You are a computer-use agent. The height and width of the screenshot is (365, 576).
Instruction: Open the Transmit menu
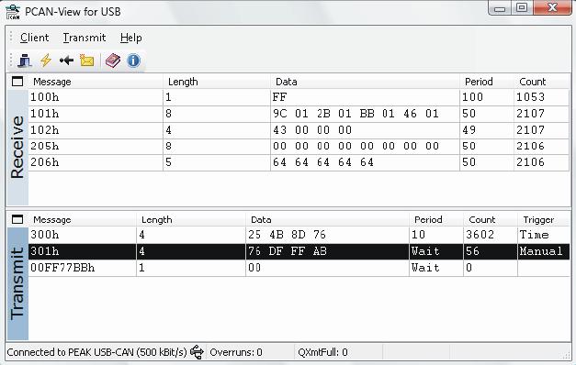tap(85, 38)
